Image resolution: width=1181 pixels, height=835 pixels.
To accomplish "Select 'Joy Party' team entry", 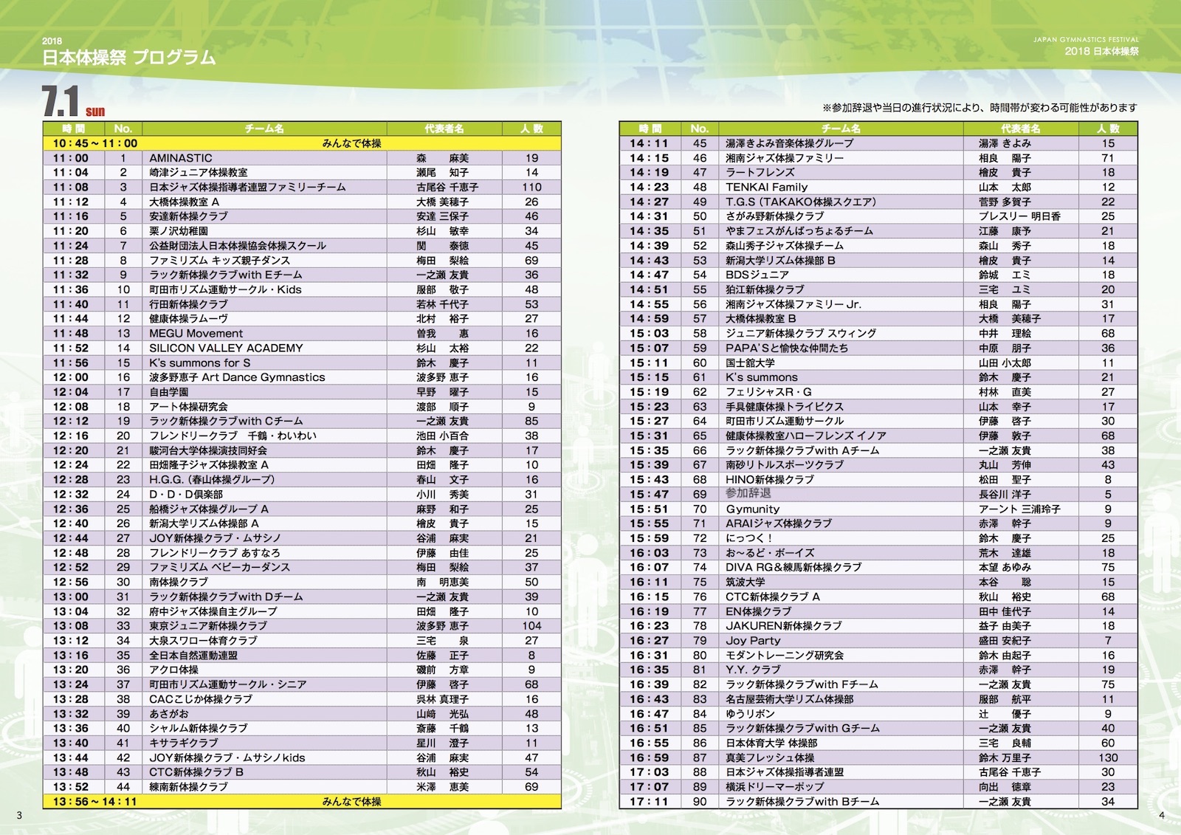I will click(753, 641).
